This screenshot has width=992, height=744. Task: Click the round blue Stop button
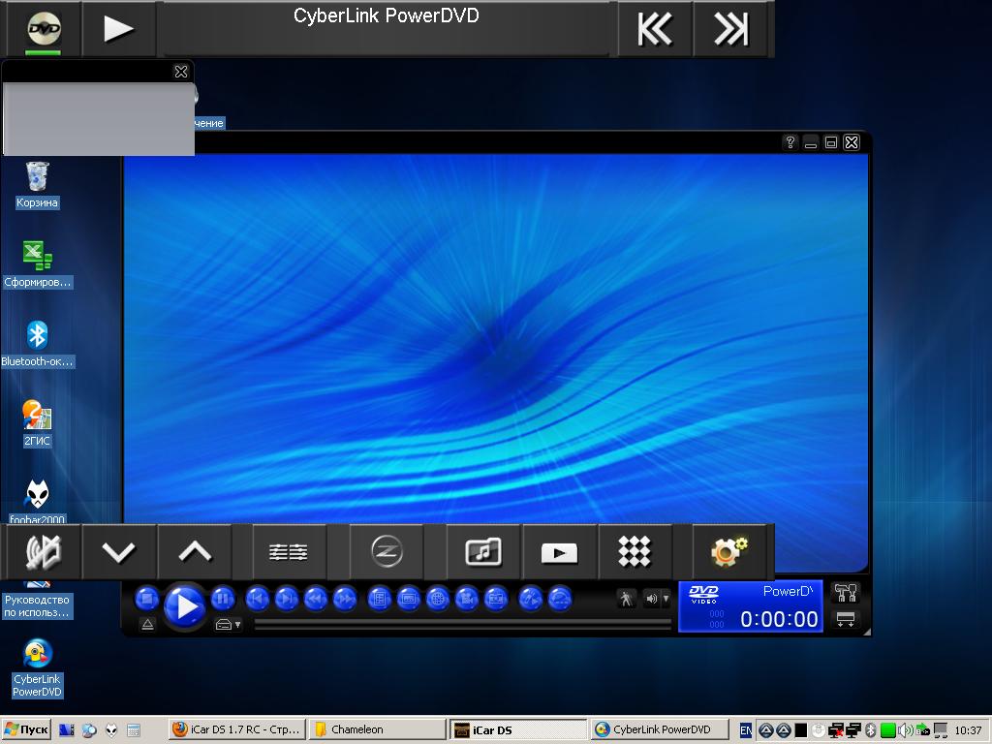[x=146, y=599]
